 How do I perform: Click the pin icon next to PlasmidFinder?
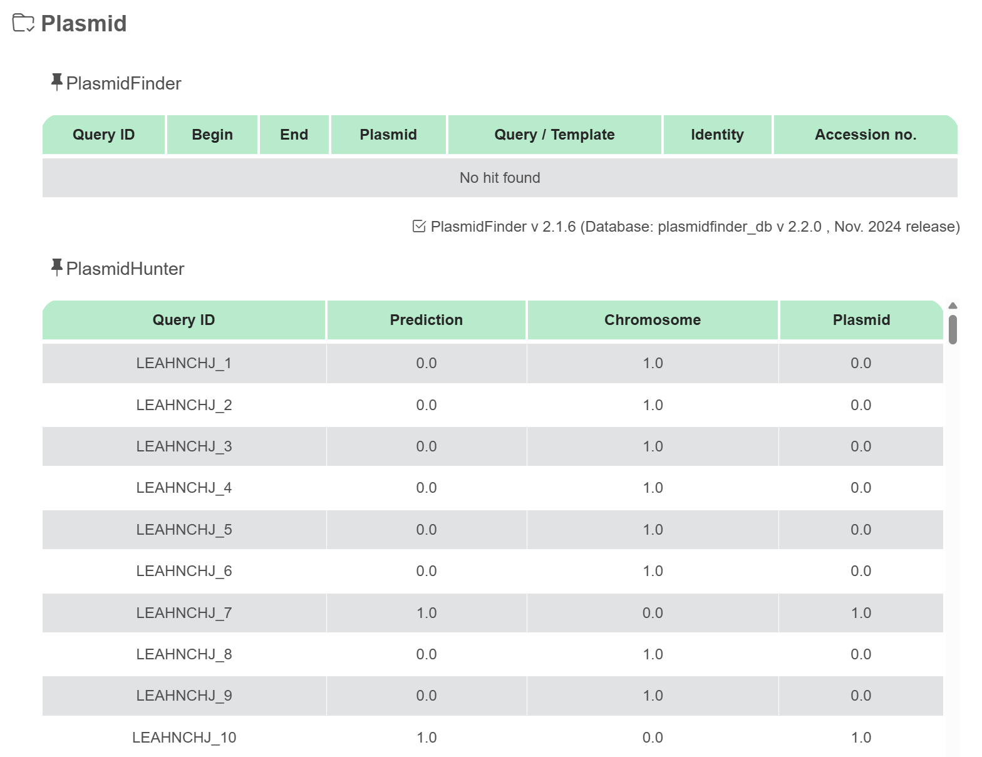56,82
